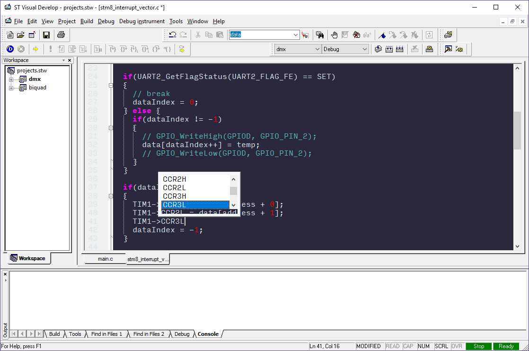Viewport: 529px width, 351px height.
Task: Click the Find in Files binoculars icon
Action: click(320, 35)
